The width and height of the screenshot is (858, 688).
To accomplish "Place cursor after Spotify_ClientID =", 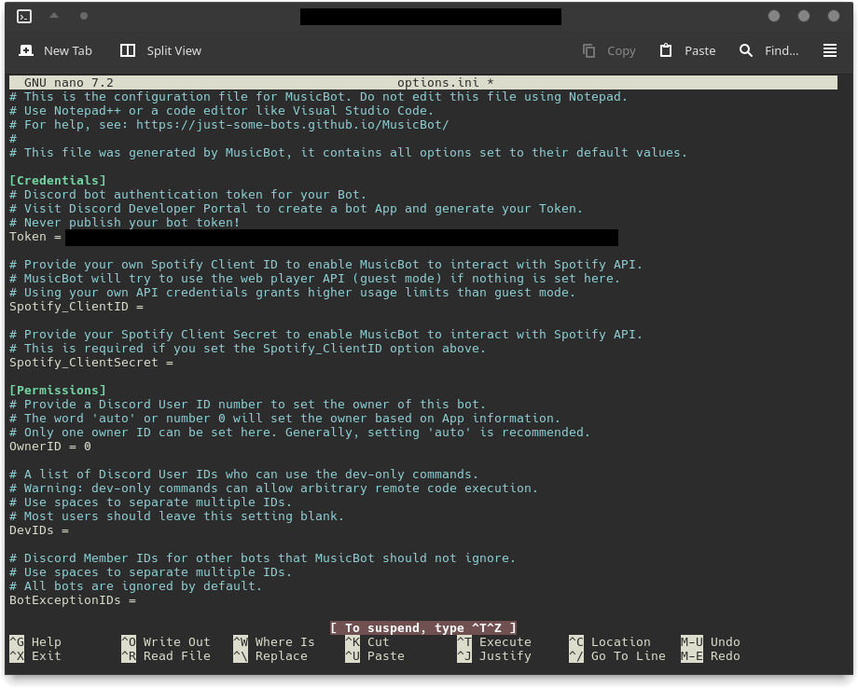I will [149, 307].
